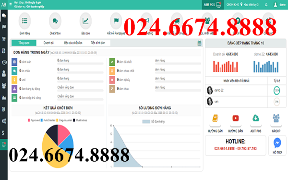This screenshot has height=180, width=288.
Task: Open the Báo cáo chart icon
Action: (85, 21)
